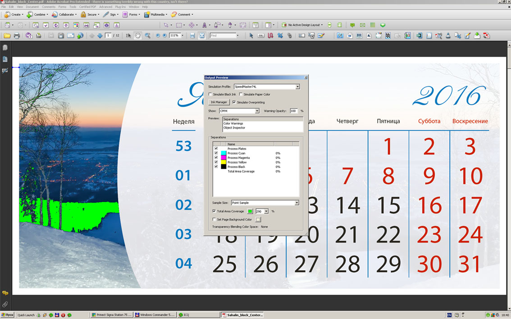
Task: Click the inbox download green arrow icon
Action: tap(477, 36)
